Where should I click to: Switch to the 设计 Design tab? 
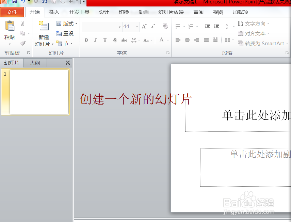(104, 12)
